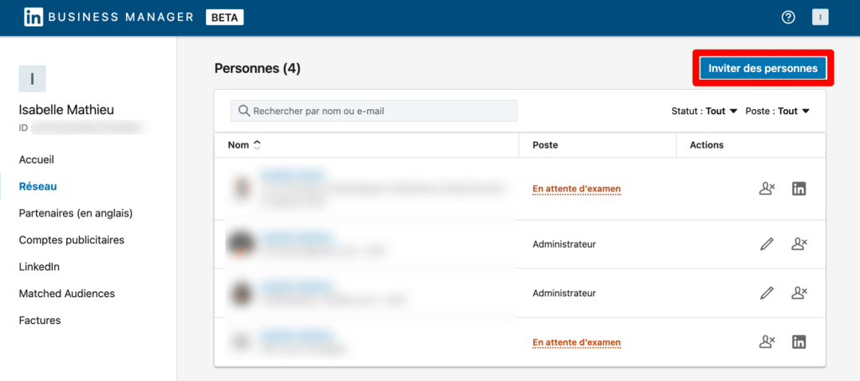
Task: Remove the first Administrateur user
Action: click(799, 244)
